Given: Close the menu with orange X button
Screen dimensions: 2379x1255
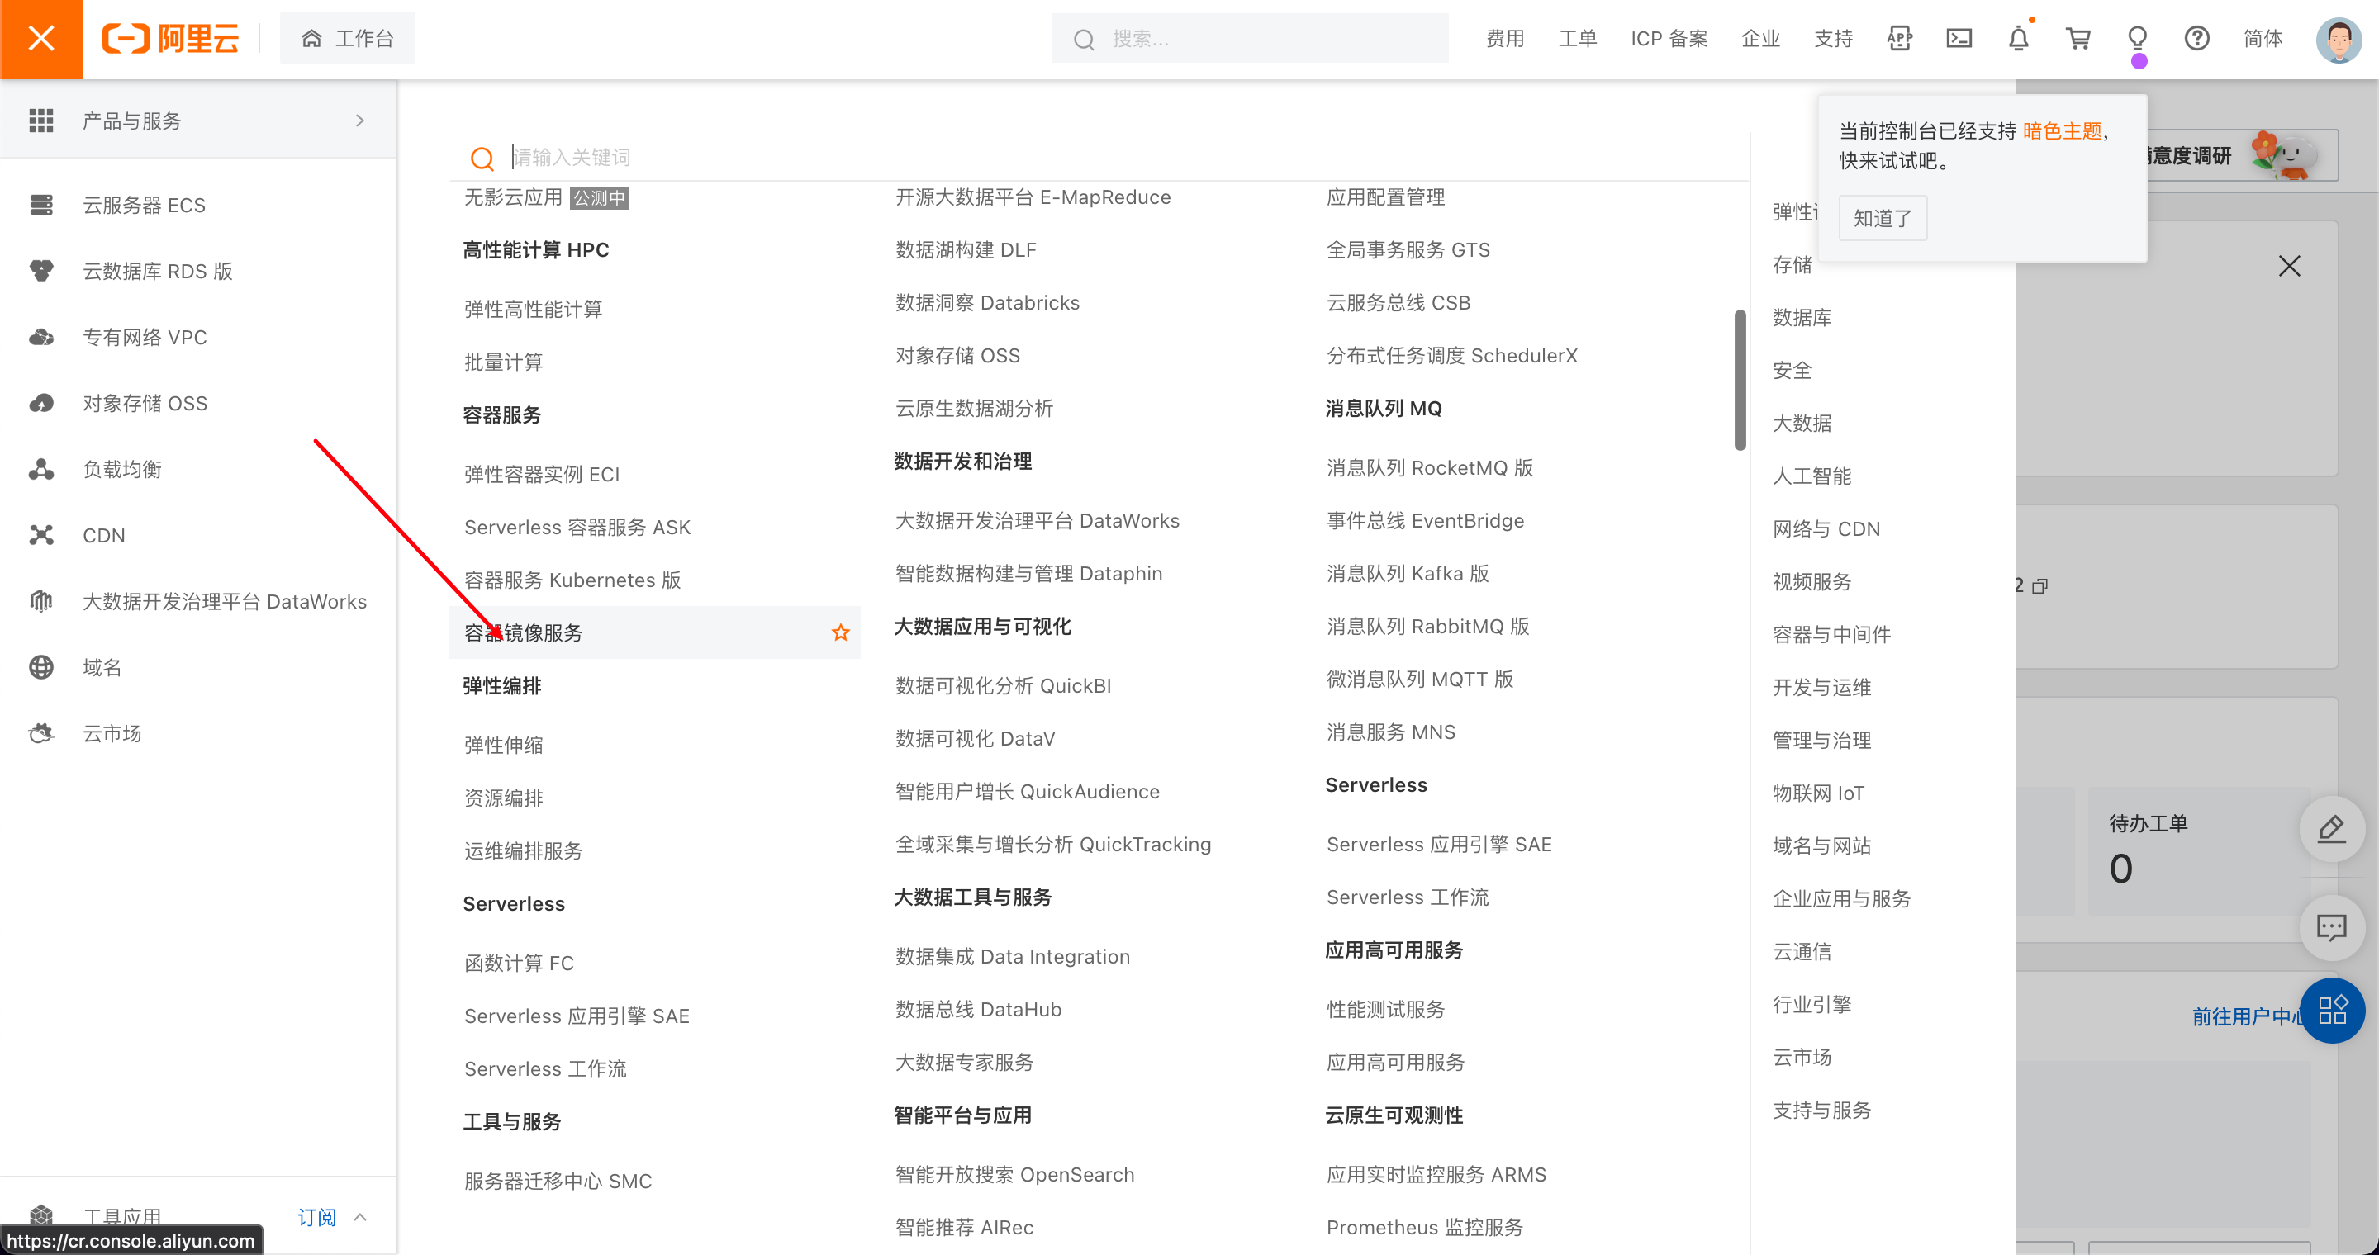Looking at the screenshot, I should click(x=40, y=39).
